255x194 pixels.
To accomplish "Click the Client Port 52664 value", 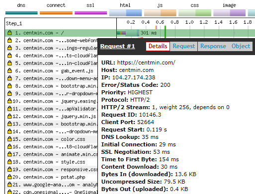I will 146,122.
